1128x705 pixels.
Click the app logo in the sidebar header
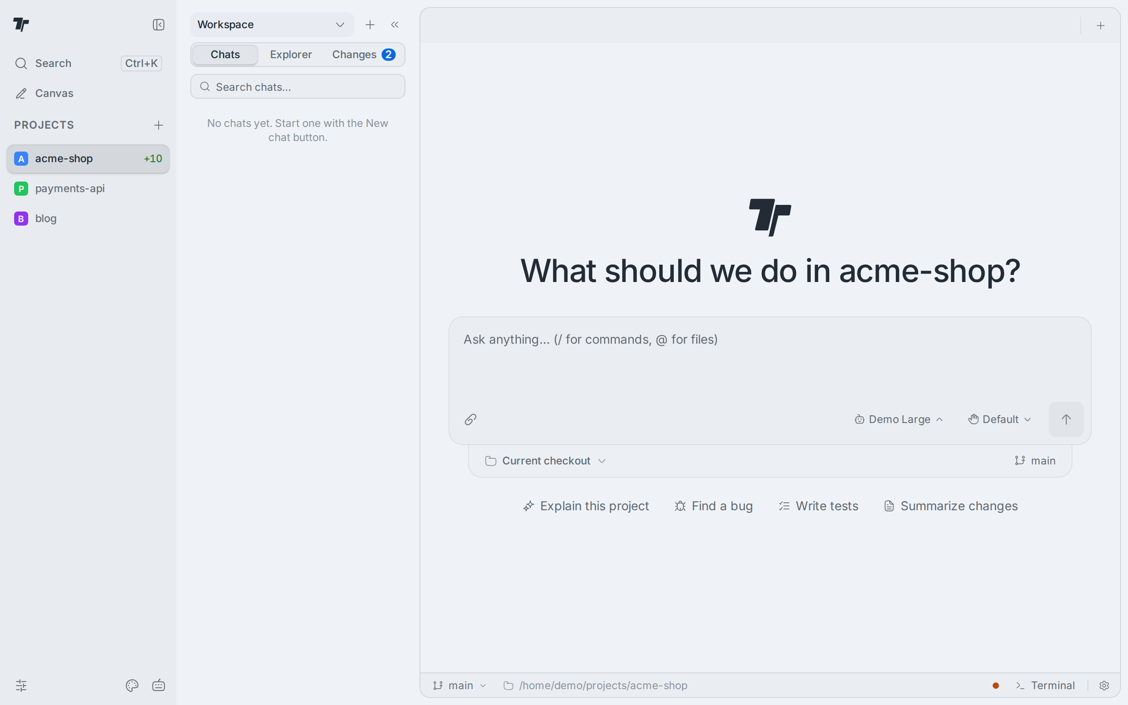click(21, 24)
